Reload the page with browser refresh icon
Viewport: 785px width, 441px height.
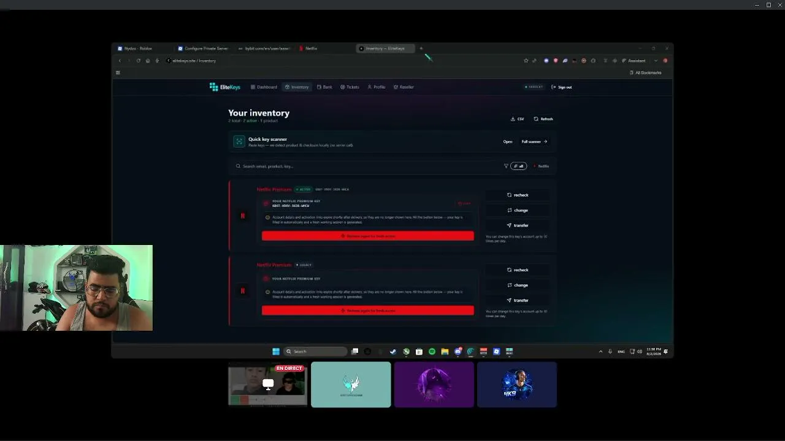coord(139,61)
